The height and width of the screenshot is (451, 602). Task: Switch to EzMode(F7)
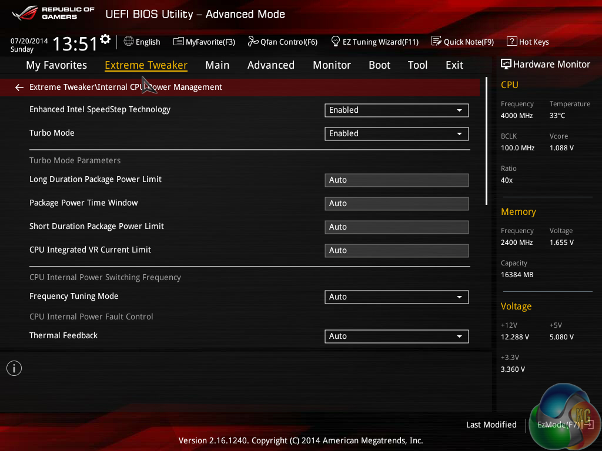click(558, 425)
